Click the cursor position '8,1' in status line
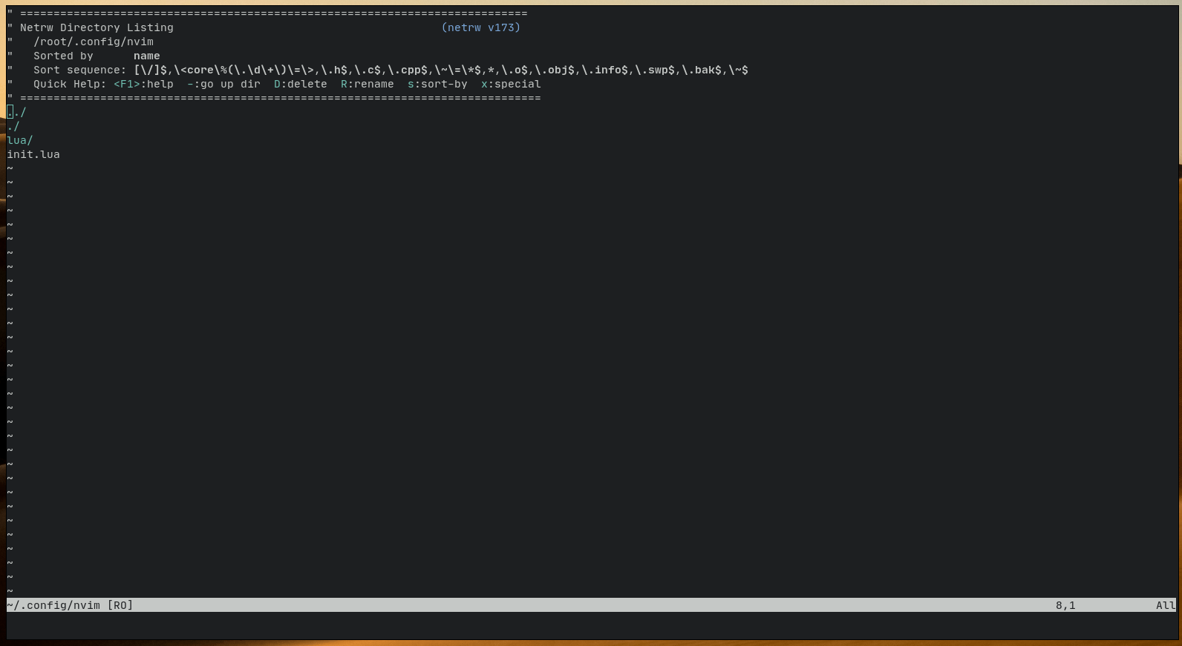Screen dimensions: 1182x646 point(1065,605)
